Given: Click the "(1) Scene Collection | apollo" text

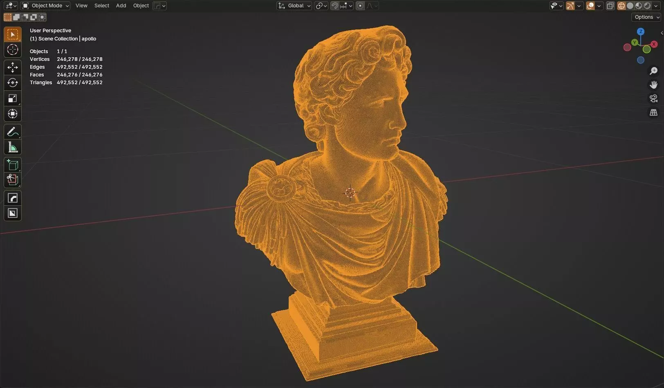Looking at the screenshot, I should (x=63, y=39).
